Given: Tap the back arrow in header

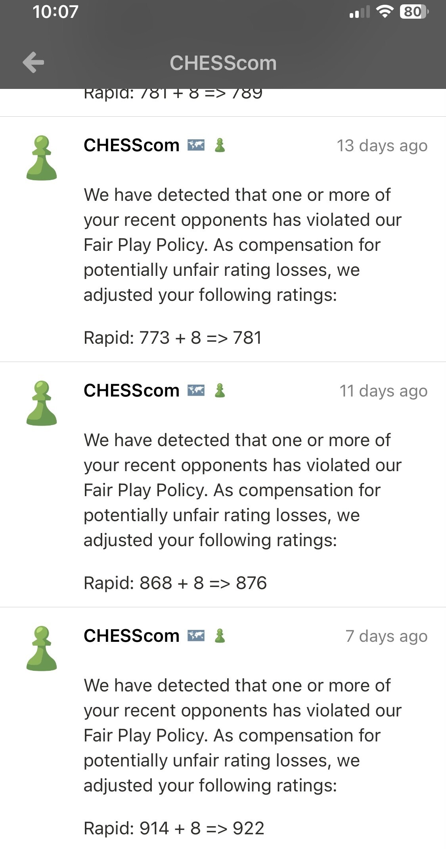Looking at the screenshot, I should click(33, 62).
